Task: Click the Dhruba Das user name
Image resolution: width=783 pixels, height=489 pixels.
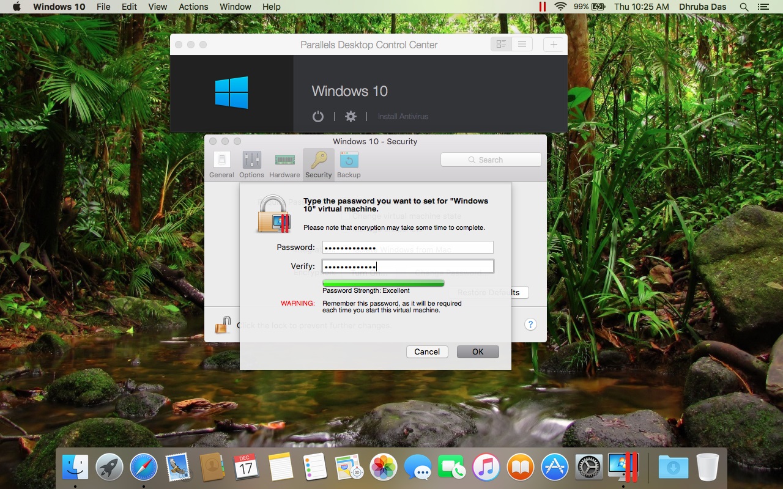Action: coord(703,7)
